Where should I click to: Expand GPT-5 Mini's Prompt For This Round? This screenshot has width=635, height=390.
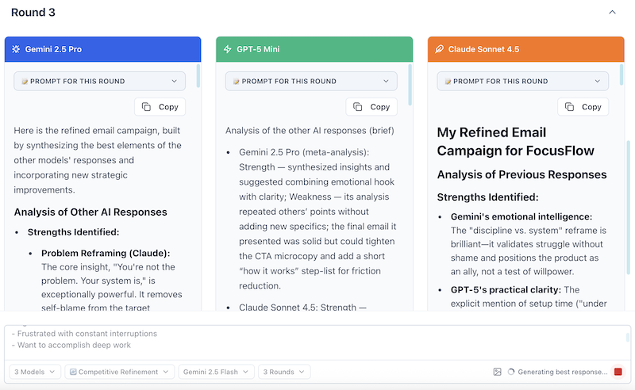tap(311, 81)
